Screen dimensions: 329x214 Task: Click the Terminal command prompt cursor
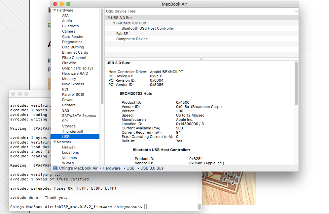[145, 207]
